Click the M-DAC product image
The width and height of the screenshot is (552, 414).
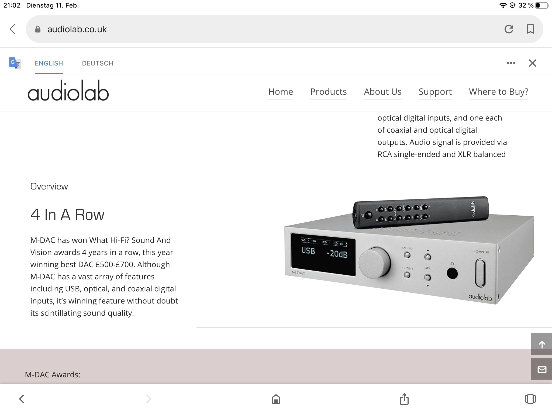tap(409, 251)
